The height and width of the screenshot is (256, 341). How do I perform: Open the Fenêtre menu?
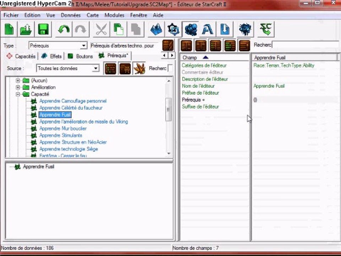click(x=139, y=15)
